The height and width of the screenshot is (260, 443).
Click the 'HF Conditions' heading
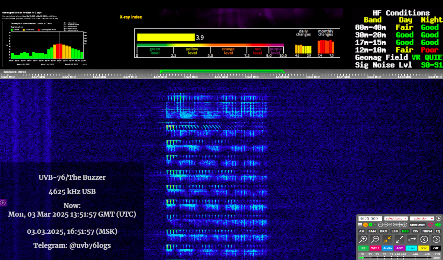coord(401,13)
